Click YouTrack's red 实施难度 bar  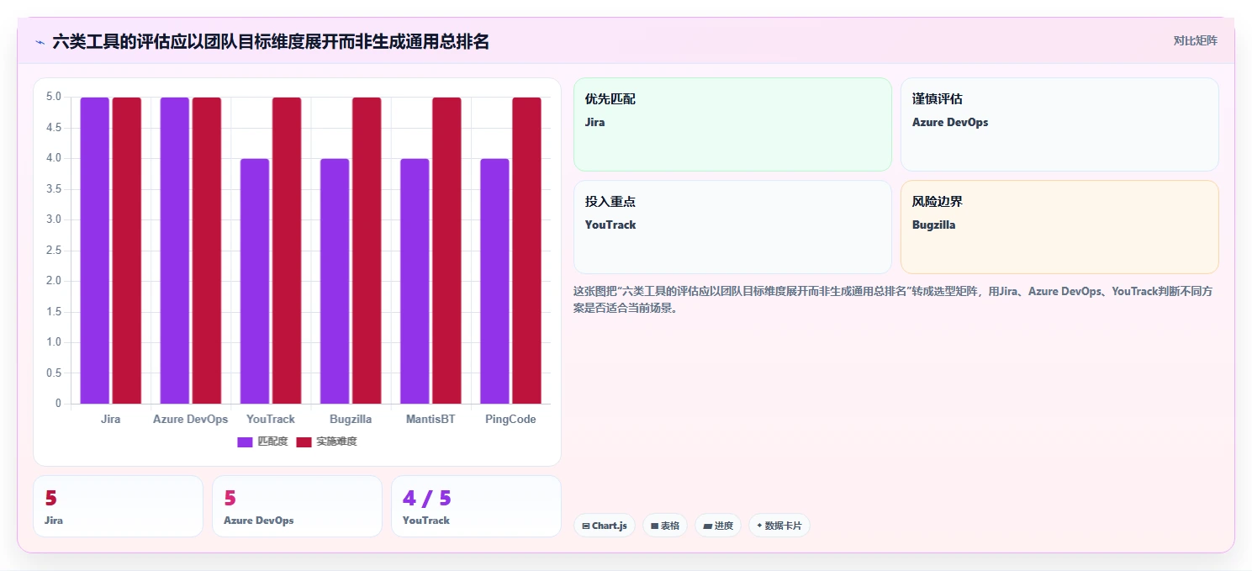click(287, 251)
